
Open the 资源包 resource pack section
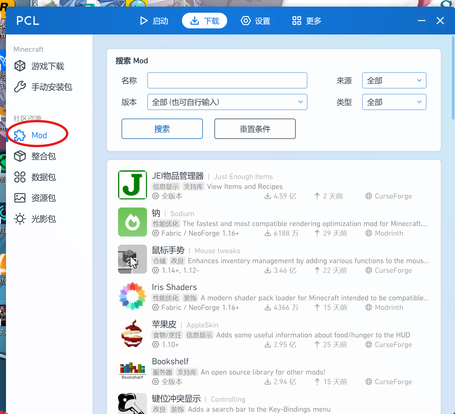(x=35, y=198)
